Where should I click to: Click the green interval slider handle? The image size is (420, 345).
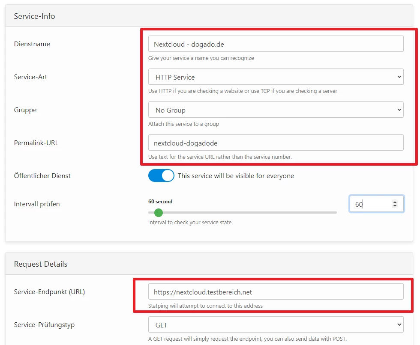click(x=159, y=213)
